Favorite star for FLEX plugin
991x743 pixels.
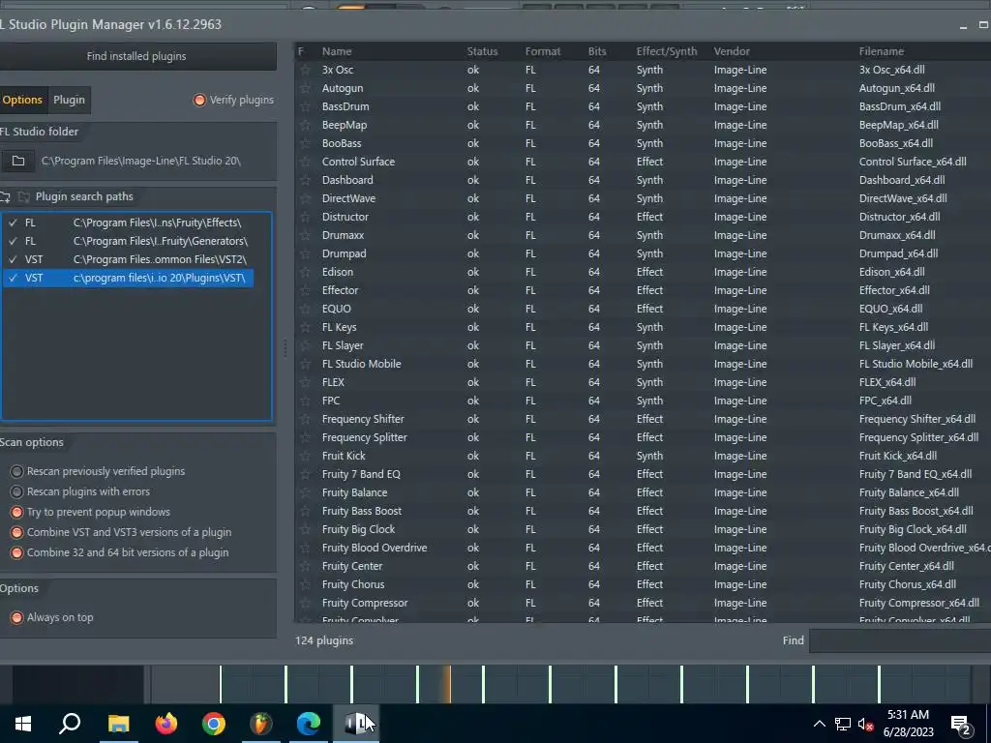pyautogui.click(x=305, y=382)
